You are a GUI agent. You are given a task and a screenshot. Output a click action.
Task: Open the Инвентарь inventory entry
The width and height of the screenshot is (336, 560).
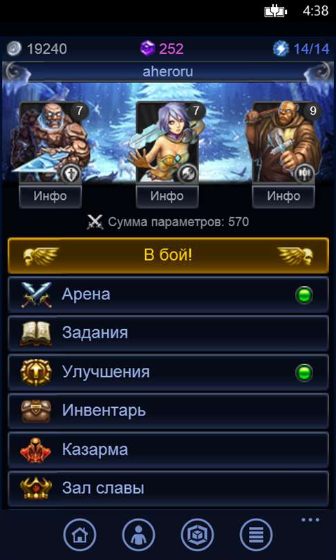pos(168,411)
